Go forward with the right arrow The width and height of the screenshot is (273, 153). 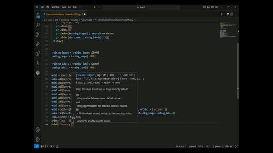coord(99,7)
